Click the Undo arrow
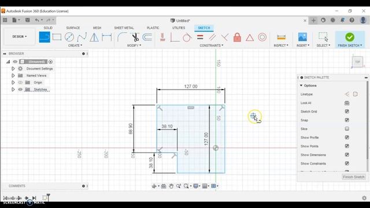This screenshot has height=208, width=370. 37,20
